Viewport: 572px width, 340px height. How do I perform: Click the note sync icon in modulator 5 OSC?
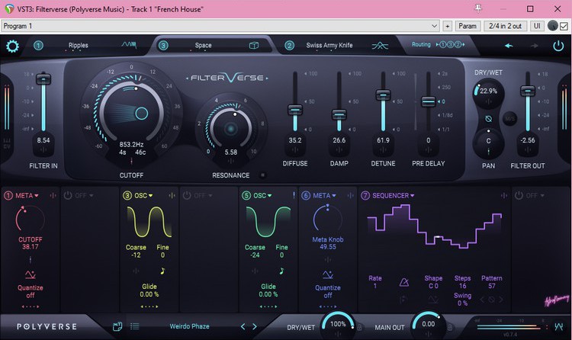click(x=281, y=271)
